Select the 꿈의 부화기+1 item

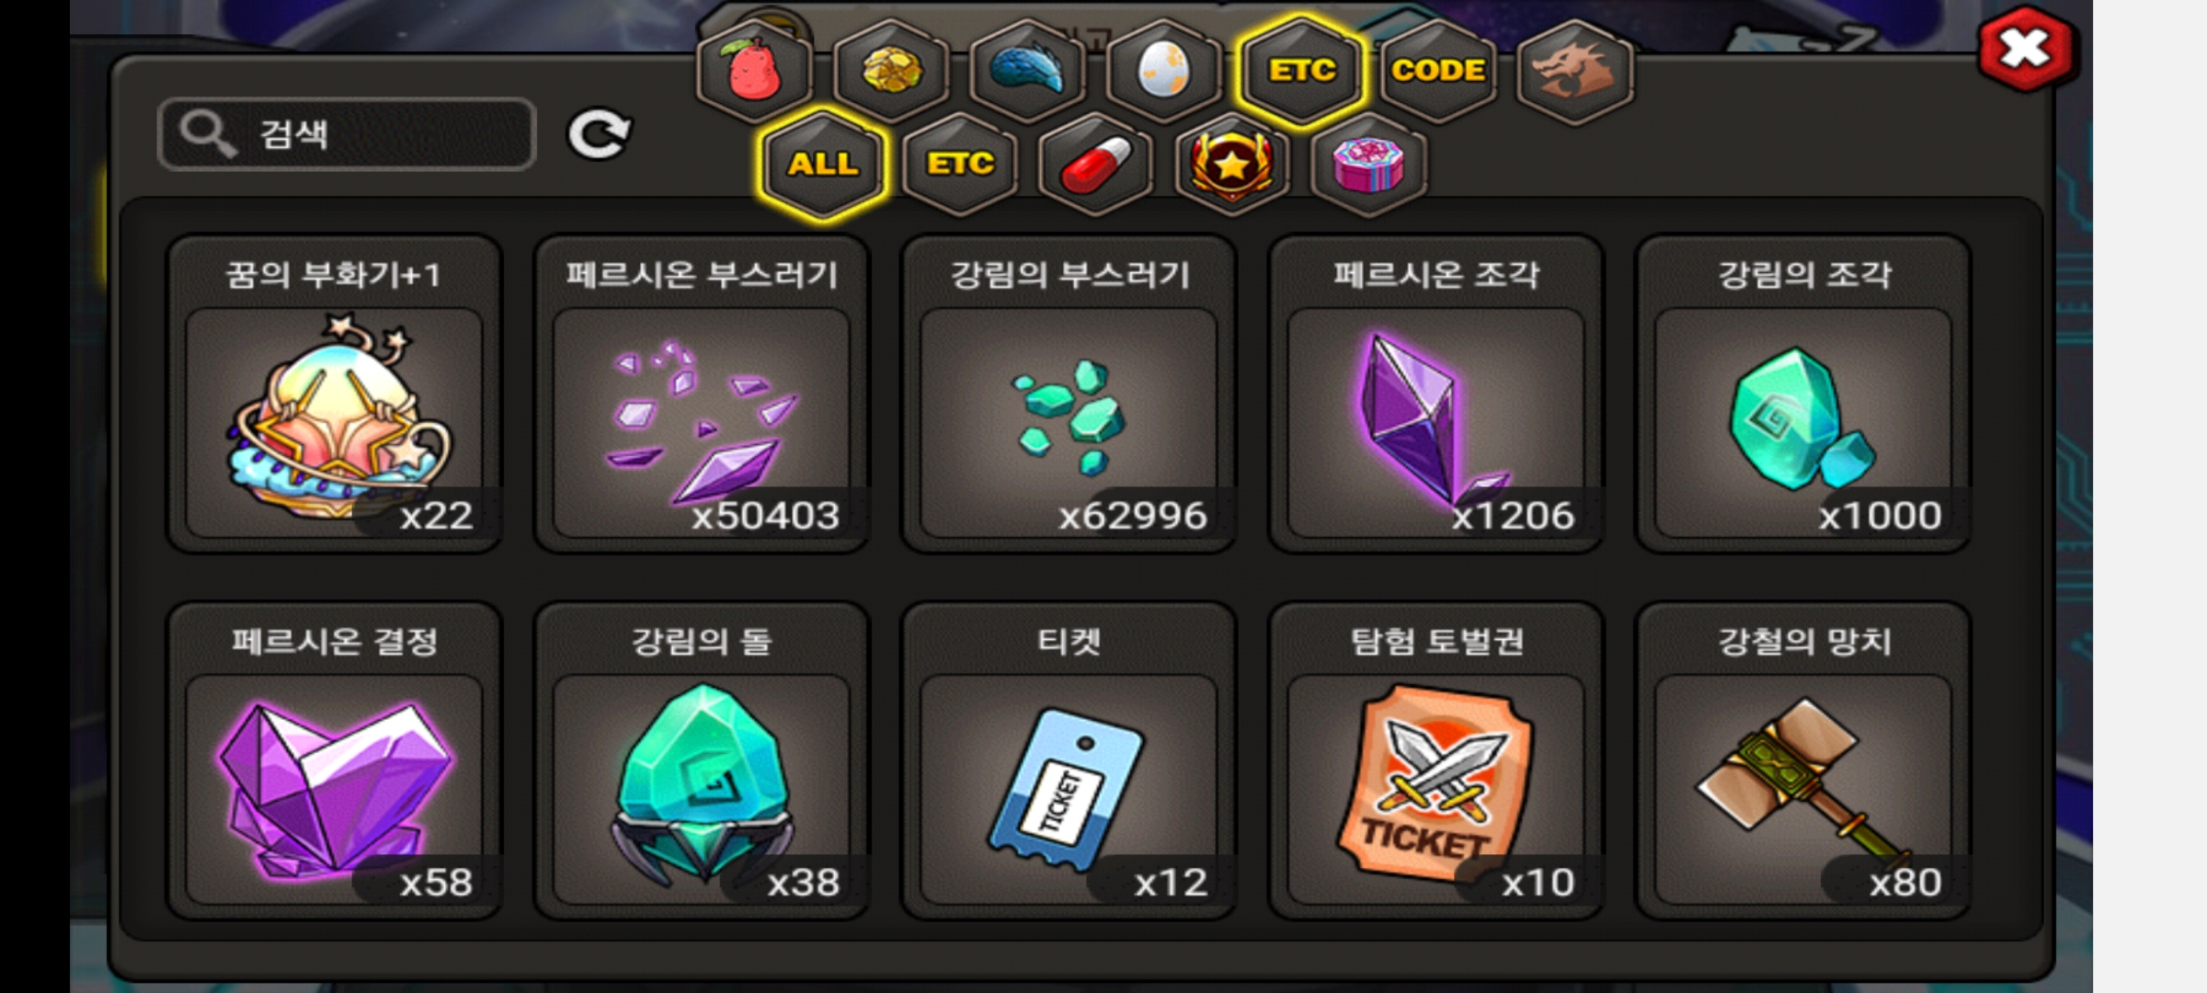(334, 394)
